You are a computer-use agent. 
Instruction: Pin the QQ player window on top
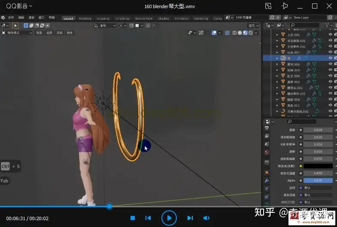point(285,6)
